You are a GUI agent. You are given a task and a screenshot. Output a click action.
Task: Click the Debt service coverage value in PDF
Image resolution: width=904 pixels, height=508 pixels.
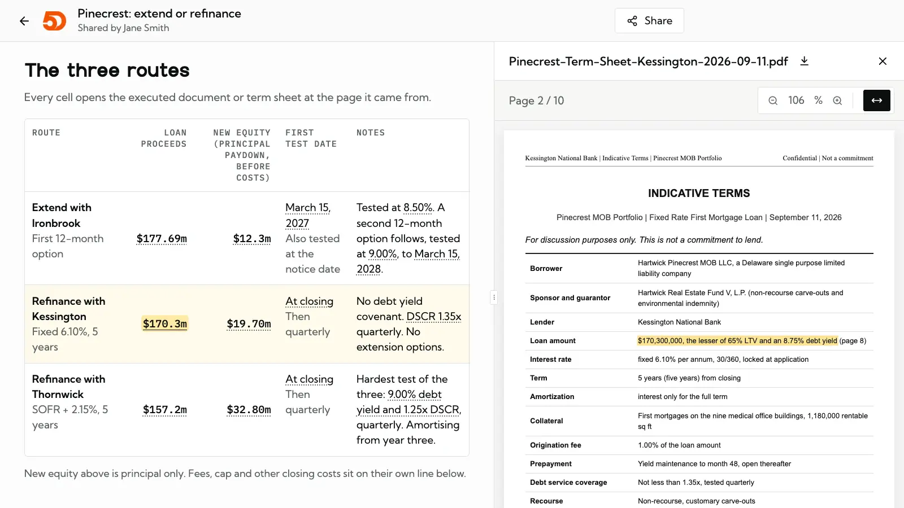click(696, 483)
